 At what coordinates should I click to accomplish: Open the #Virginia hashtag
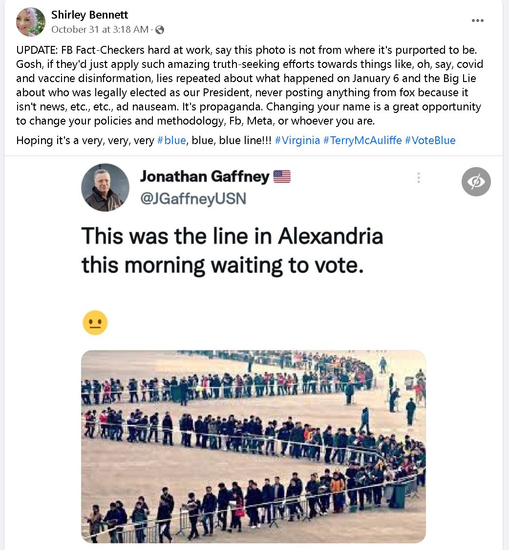point(297,141)
